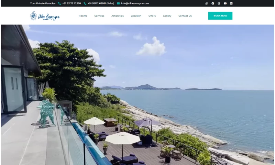Open the WhatsApp icon in top bar
The width and height of the screenshot is (275, 165).
click(x=207, y=3)
